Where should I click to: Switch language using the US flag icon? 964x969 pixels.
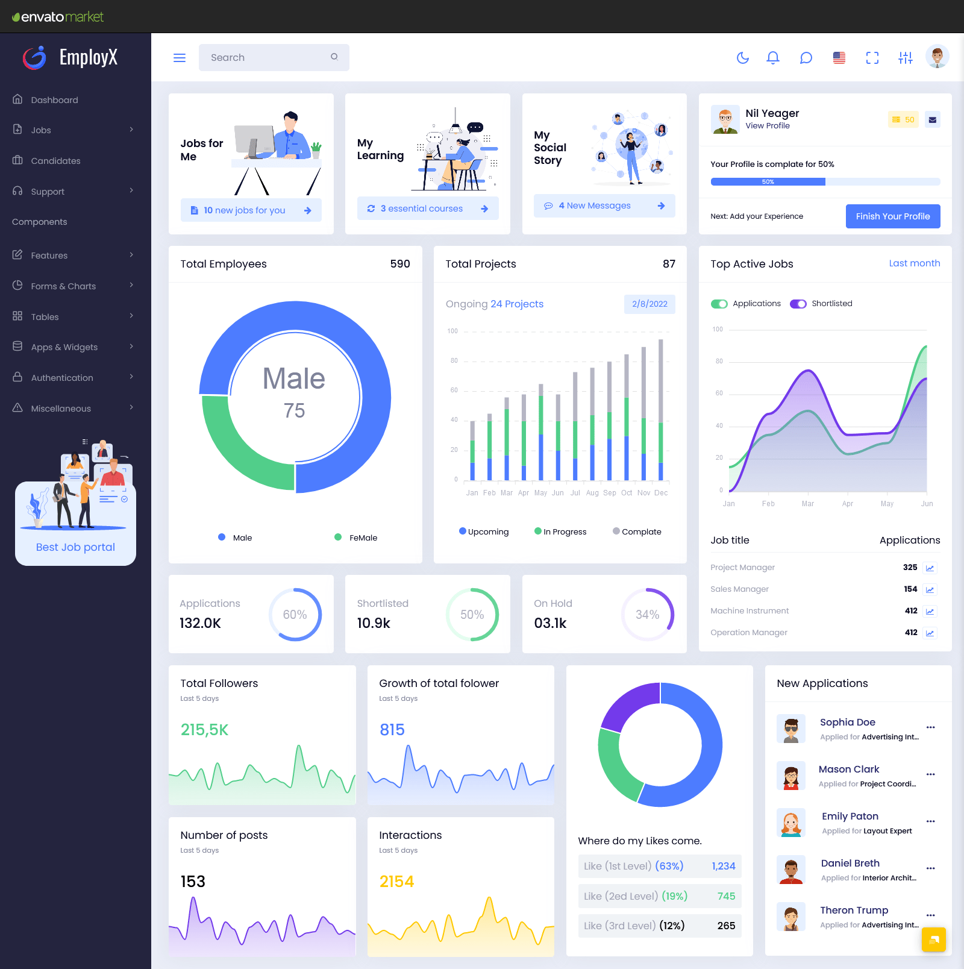839,57
